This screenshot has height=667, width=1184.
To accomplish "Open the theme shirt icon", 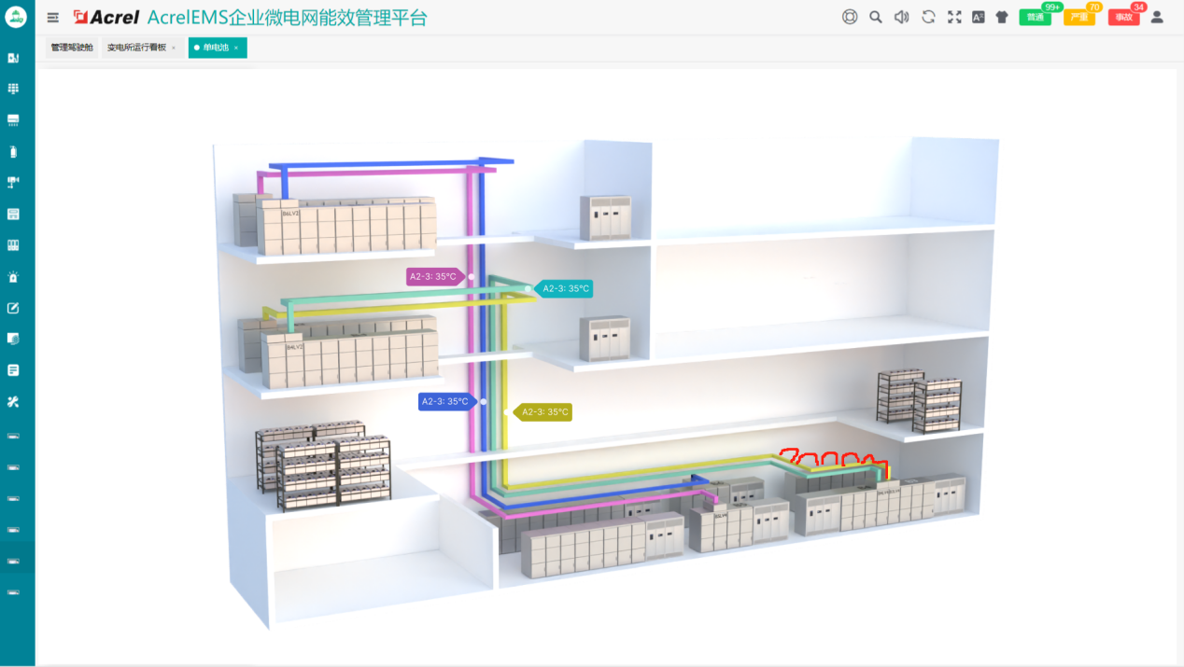I will pyautogui.click(x=1002, y=17).
